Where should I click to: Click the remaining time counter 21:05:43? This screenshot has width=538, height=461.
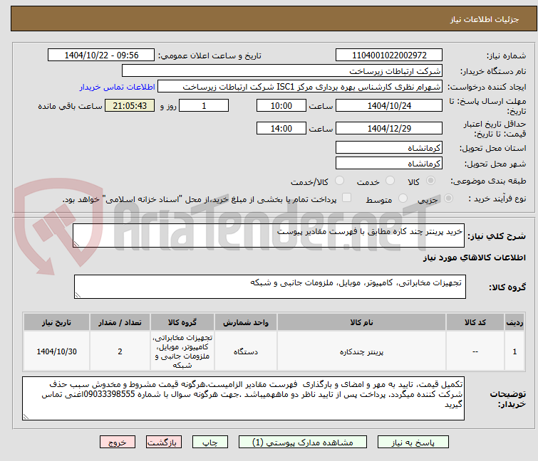[130, 105]
